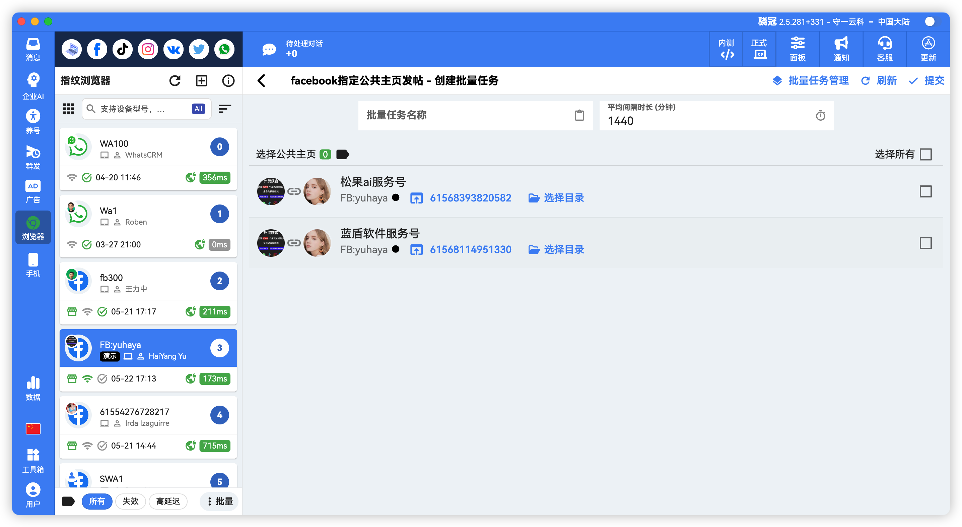This screenshot has height=527, width=962.
Task: Refresh the 指纹浏览器 list
Action: [x=175, y=80]
